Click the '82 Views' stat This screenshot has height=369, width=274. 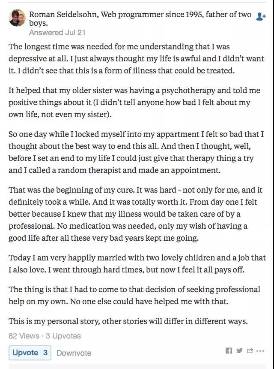tap(24, 336)
